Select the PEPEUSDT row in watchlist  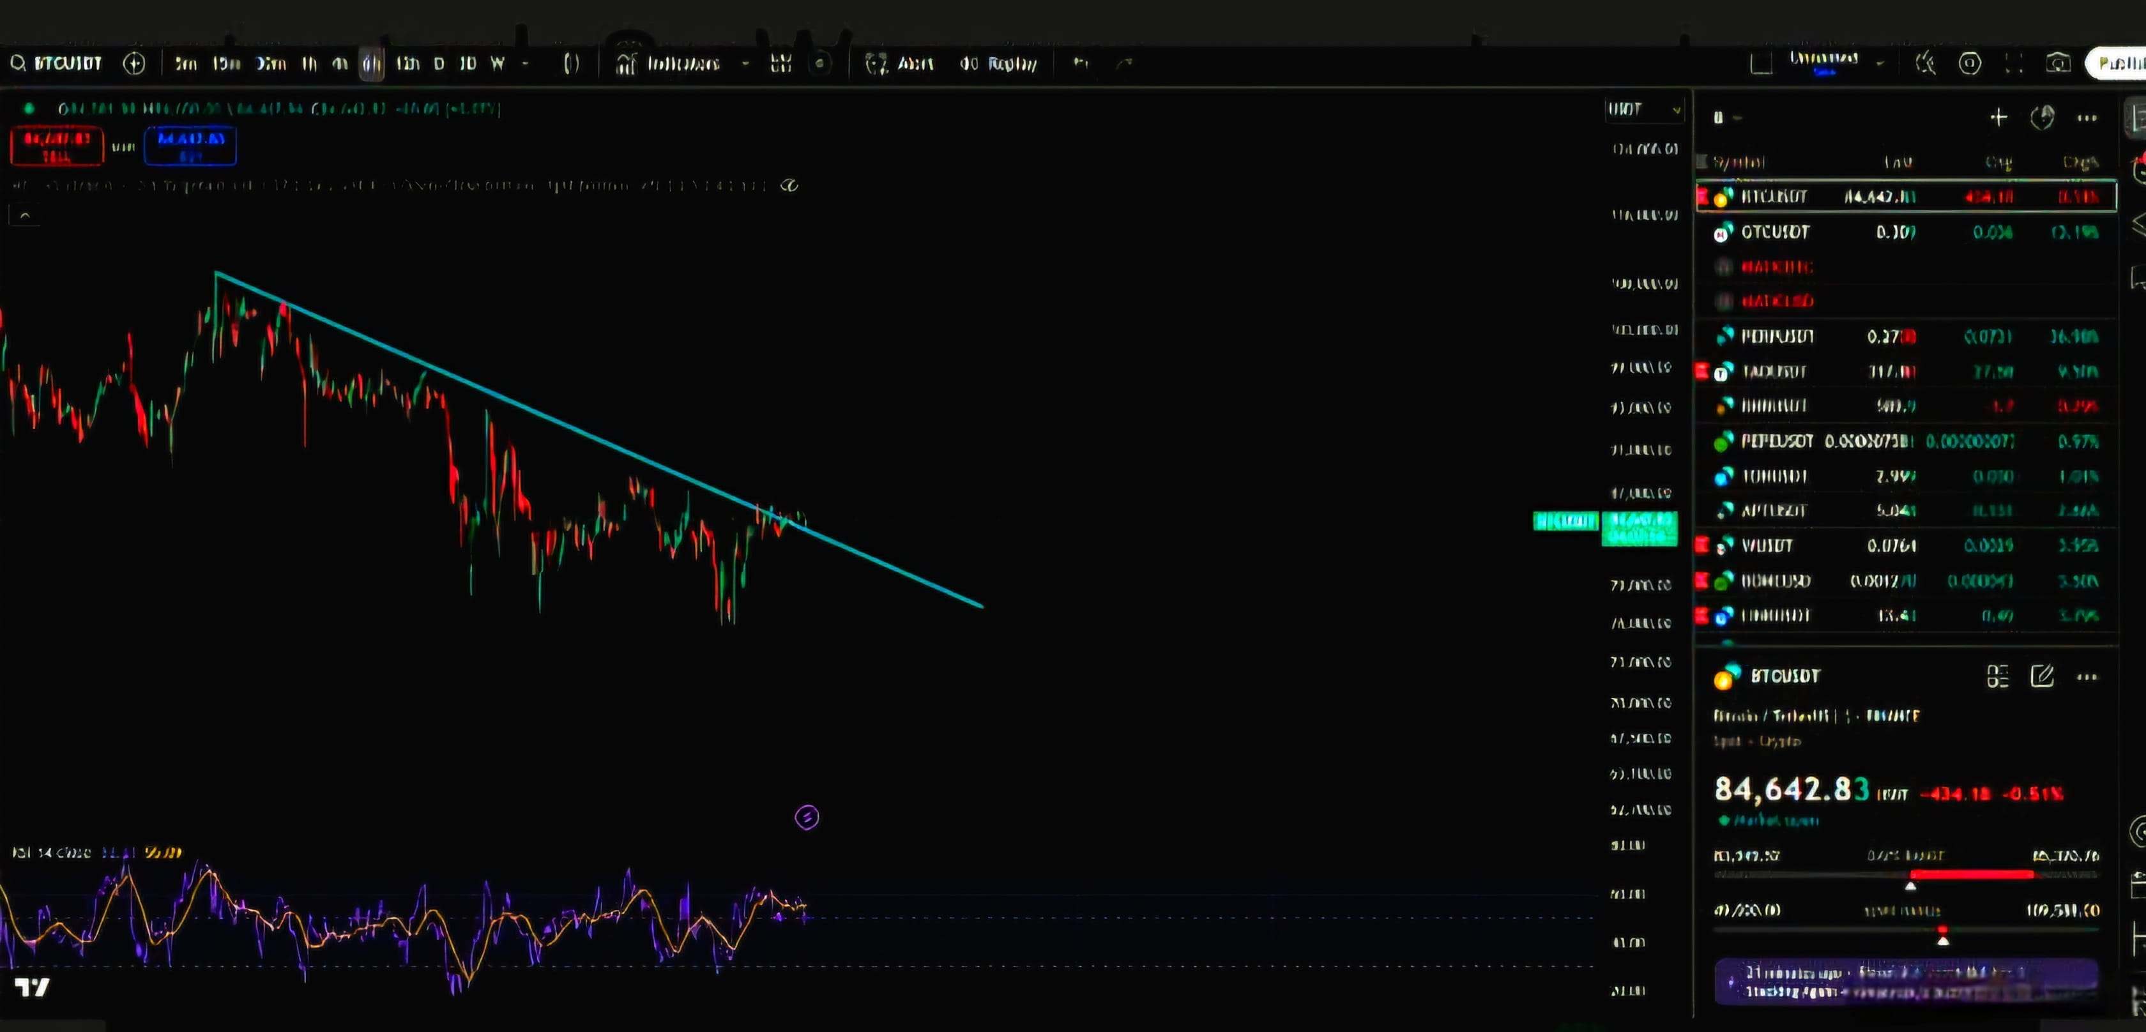[x=1906, y=441]
